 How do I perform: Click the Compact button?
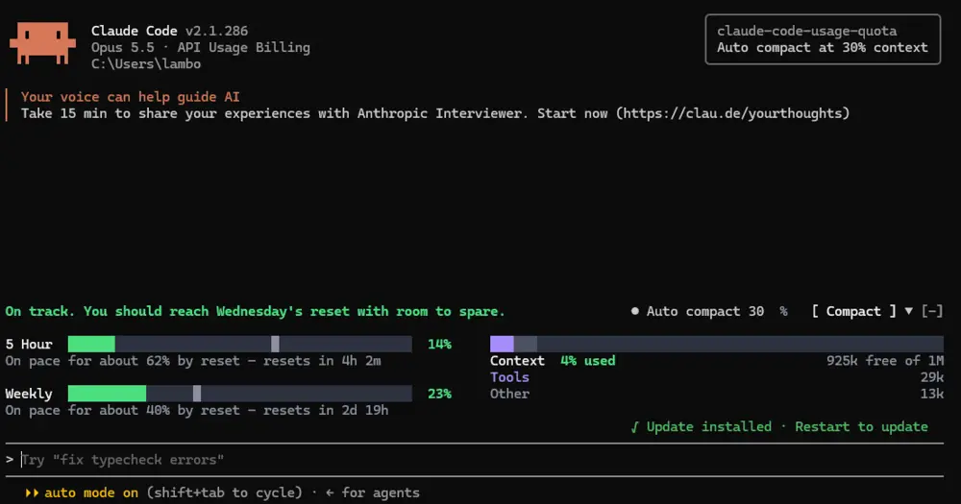(853, 311)
